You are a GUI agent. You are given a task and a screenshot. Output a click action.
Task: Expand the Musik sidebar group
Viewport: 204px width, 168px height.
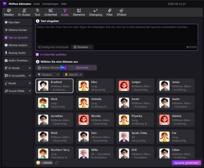(18, 83)
